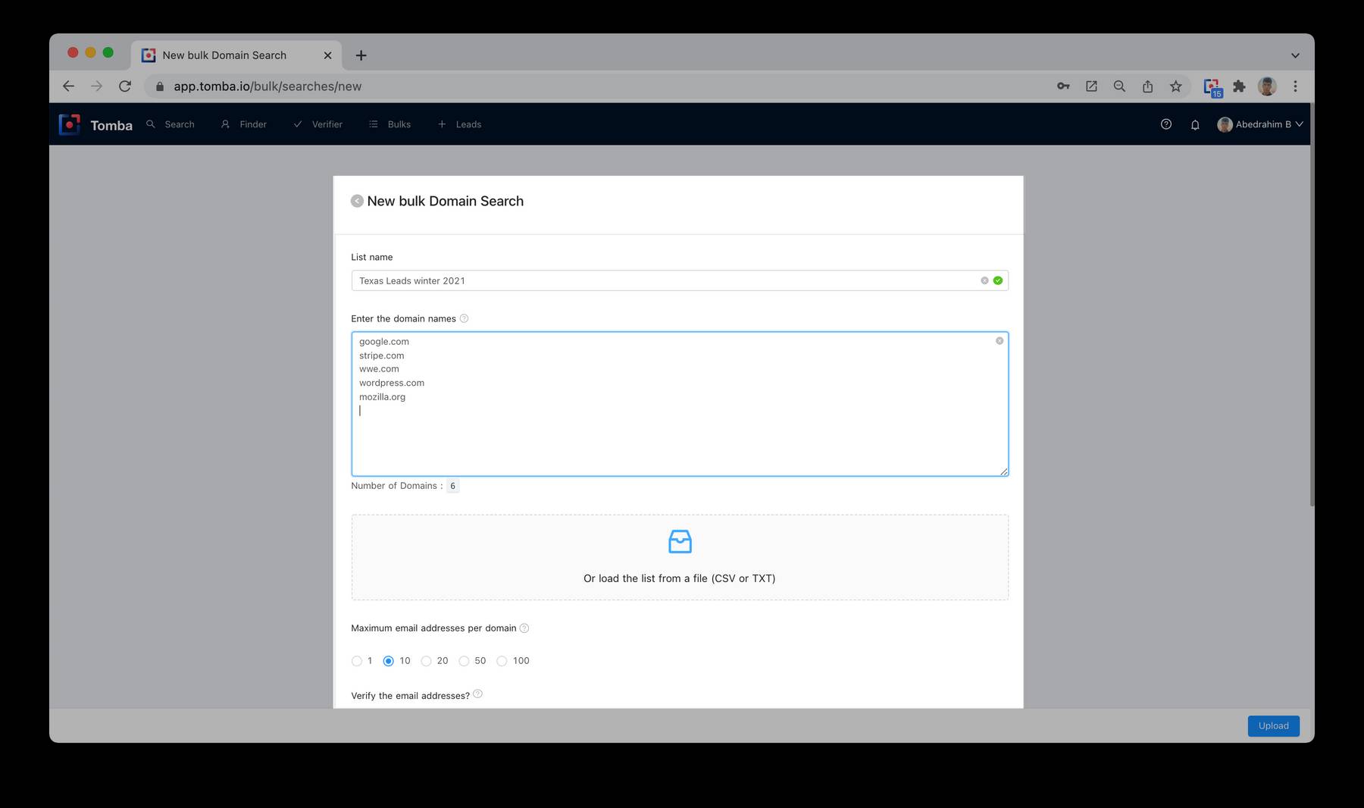Click help icon beside Verify the email addresses
Screen dimensions: 1364x808
477,694
